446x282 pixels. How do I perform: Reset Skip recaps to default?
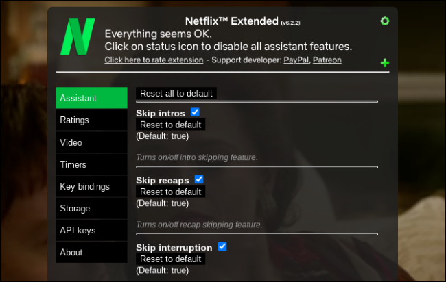(170, 192)
